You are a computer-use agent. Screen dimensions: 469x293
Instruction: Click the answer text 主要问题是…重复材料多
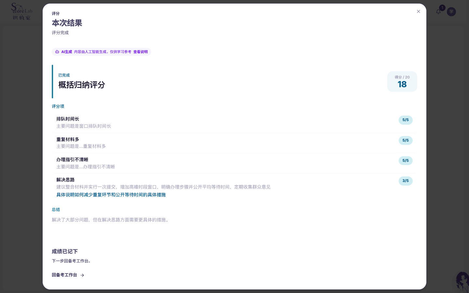[81, 146]
